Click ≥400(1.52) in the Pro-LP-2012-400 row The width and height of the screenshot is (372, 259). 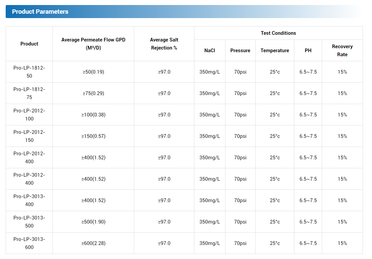click(x=93, y=157)
